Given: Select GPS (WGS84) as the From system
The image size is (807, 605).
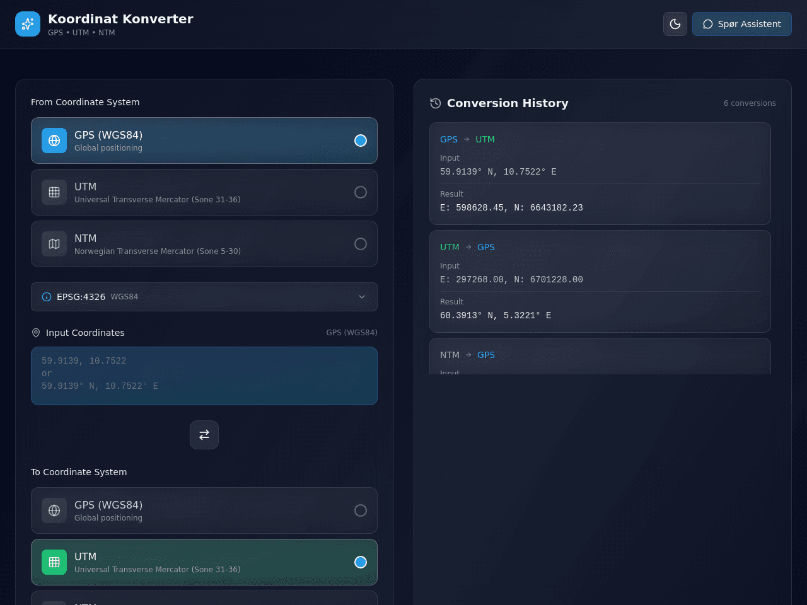Looking at the screenshot, I should click(204, 141).
